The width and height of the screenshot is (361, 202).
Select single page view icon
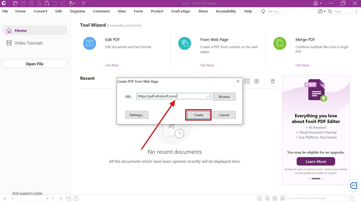[x=259, y=199]
